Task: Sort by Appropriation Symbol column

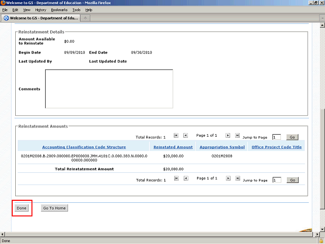Action: (221, 147)
